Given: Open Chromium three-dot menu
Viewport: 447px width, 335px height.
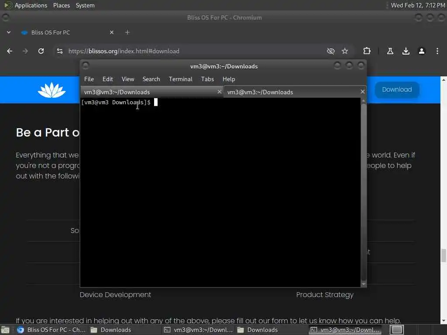Looking at the screenshot, I should click(x=437, y=51).
